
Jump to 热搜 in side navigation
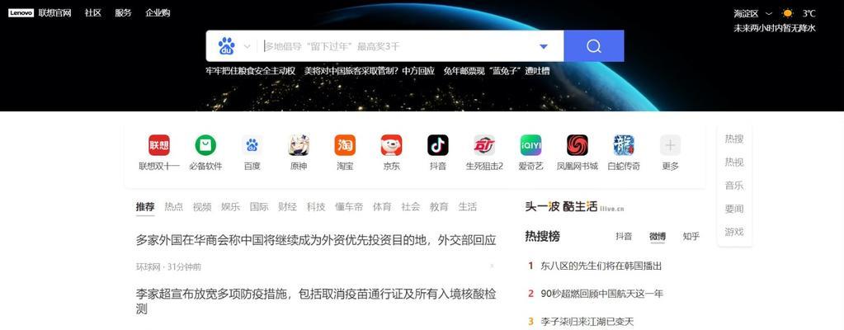pyautogui.click(x=734, y=139)
